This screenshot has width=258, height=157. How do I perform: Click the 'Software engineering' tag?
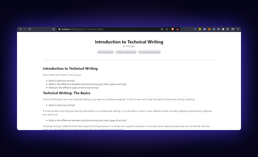[x=126, y=52]
